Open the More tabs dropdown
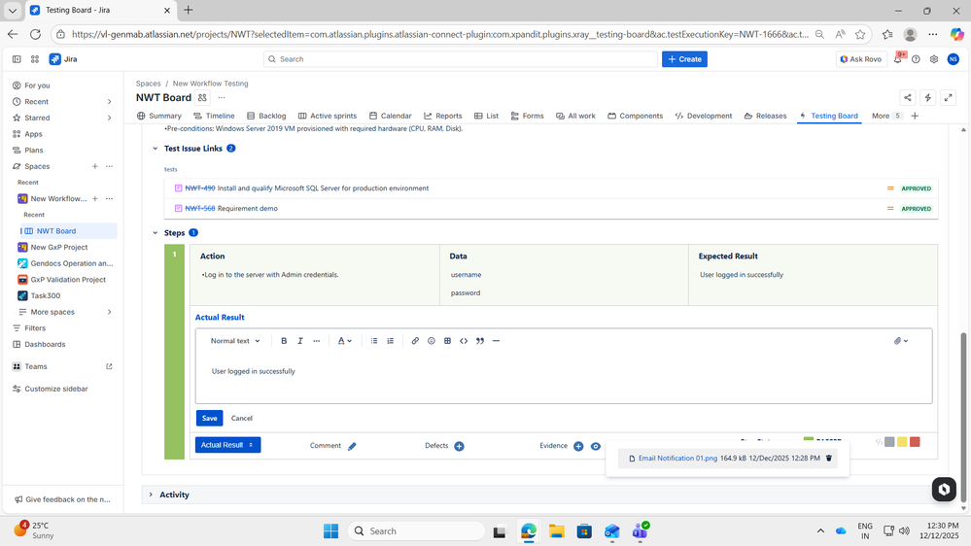Viewport: 971px width, 546px height. [886, 116]
